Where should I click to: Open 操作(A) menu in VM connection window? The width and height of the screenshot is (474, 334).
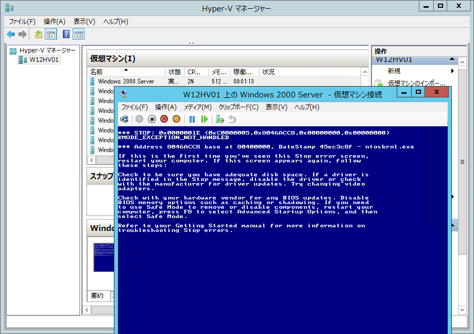click(166, 107)
